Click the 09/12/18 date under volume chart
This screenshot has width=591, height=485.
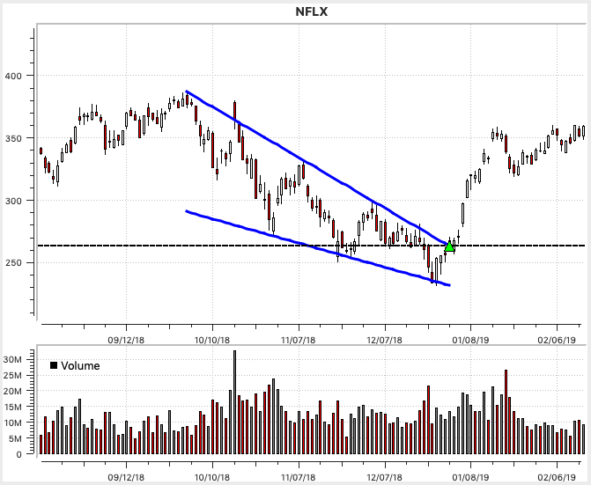point(126,477)
